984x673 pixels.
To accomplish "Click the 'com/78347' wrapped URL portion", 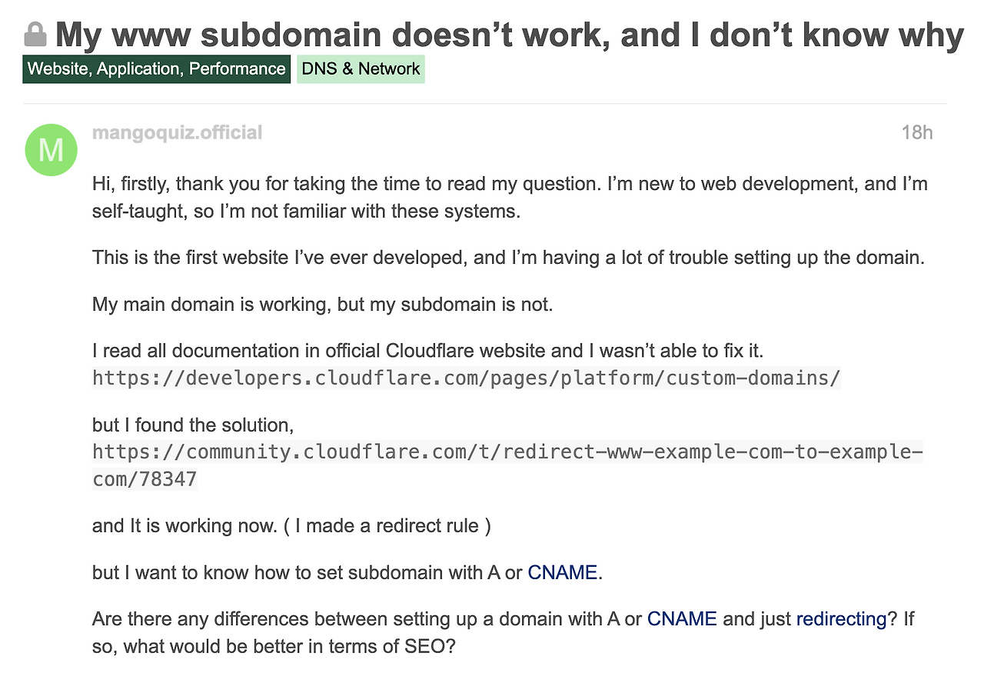I will [145, 480].
